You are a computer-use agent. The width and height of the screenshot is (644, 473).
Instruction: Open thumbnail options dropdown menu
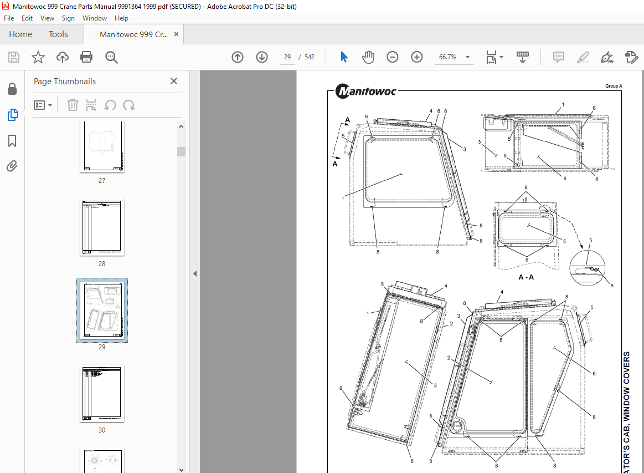tap(43, 105)
